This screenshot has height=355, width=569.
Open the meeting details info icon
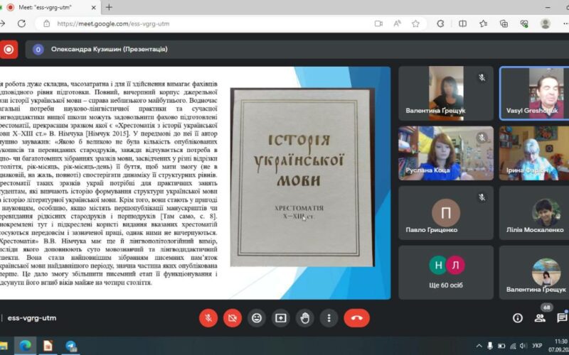coord(518,318)
